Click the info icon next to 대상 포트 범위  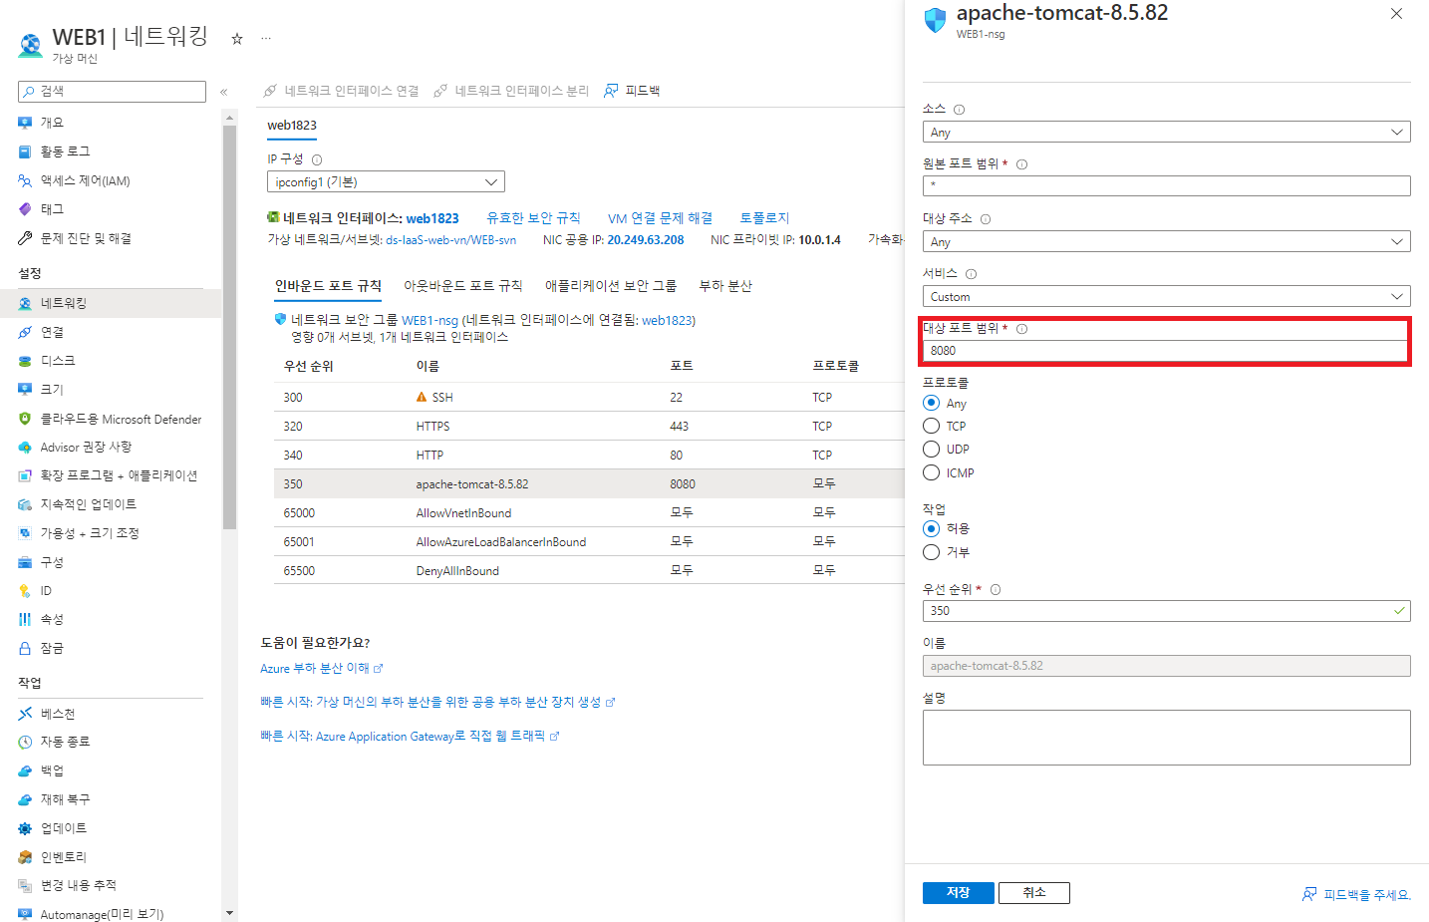click(1021, 329)
